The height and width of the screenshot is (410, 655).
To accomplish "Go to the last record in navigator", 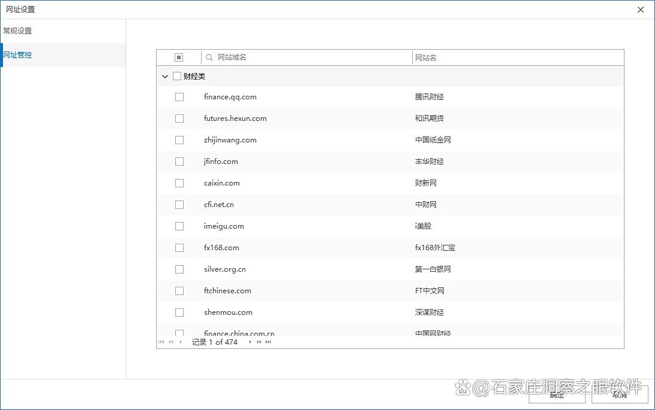I will (269, 342).
